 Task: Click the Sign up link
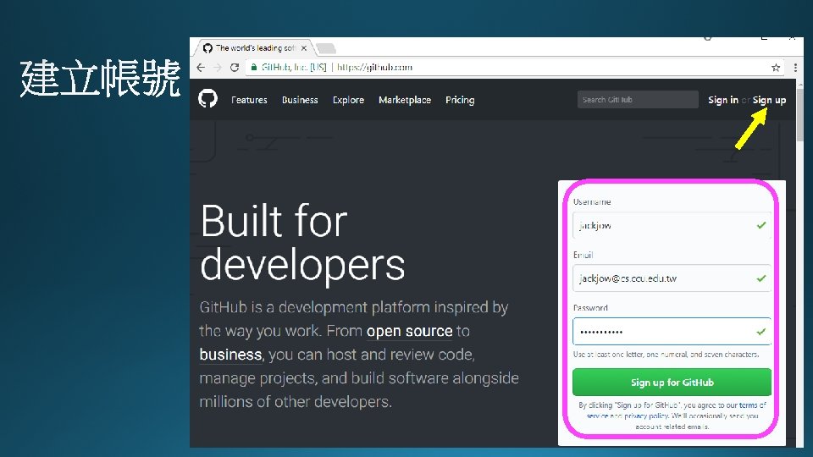click(x=770, y=100)
